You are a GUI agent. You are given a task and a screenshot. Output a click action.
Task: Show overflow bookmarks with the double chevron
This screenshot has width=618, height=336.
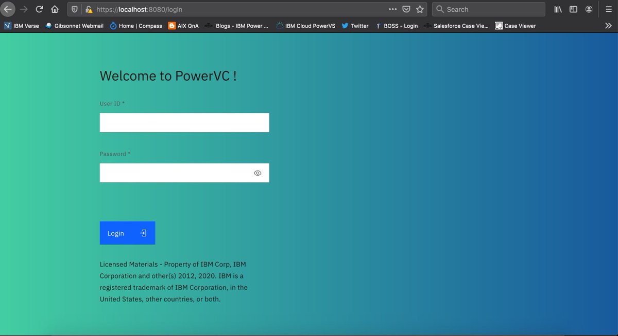609,25
